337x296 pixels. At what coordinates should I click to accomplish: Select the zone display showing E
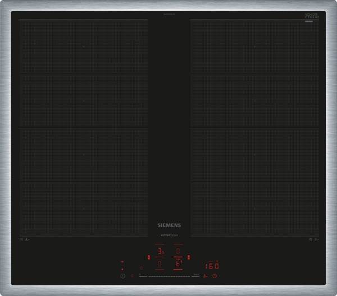178,263
